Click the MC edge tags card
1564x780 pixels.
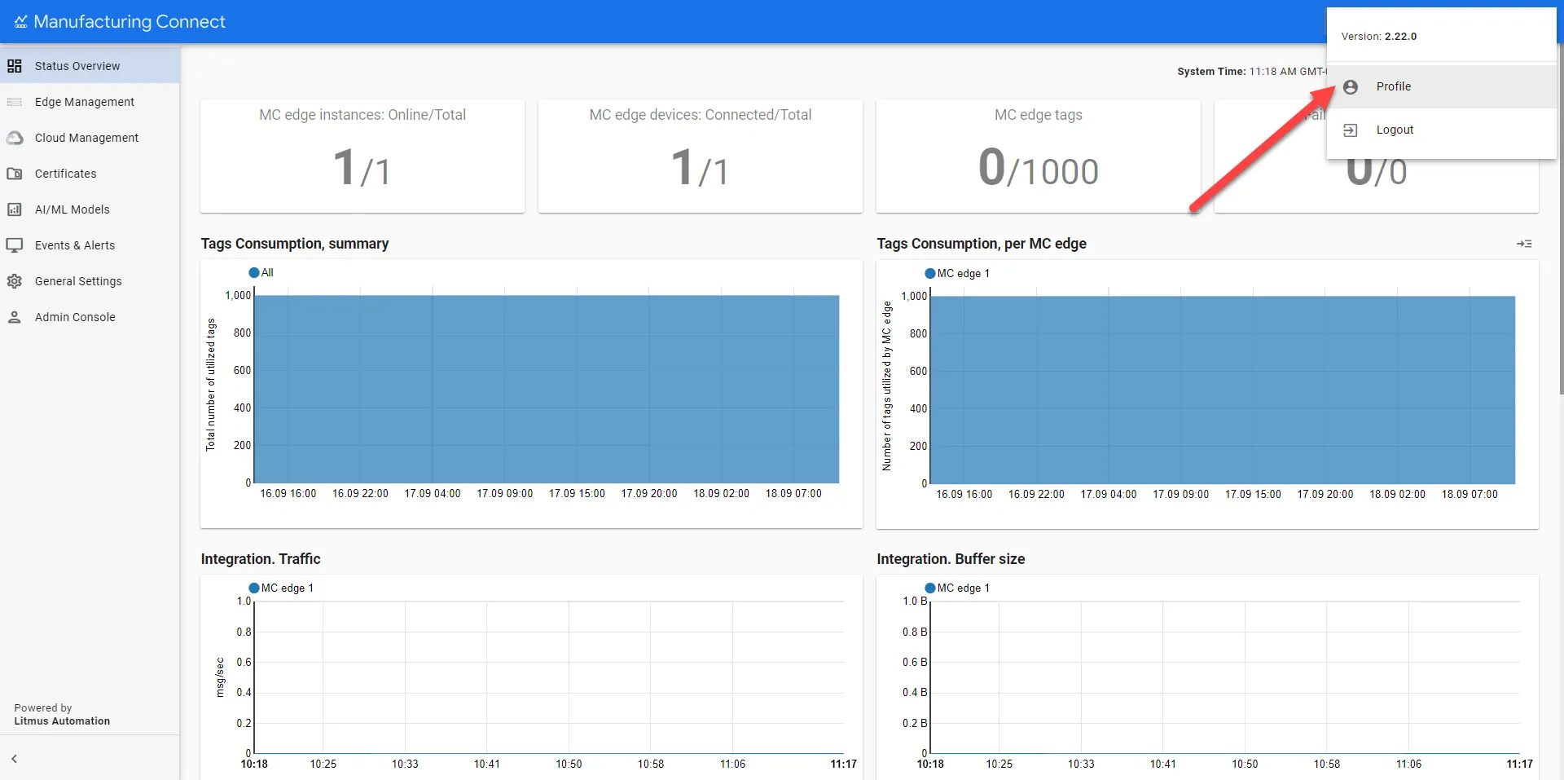click(x=1039, y=156)
